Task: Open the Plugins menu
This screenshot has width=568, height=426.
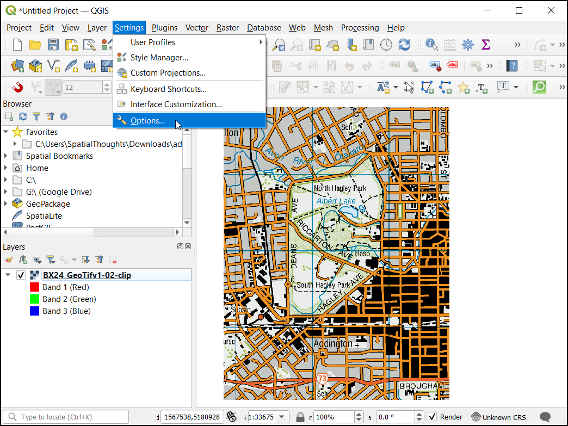Action: (x=164, y=28)
